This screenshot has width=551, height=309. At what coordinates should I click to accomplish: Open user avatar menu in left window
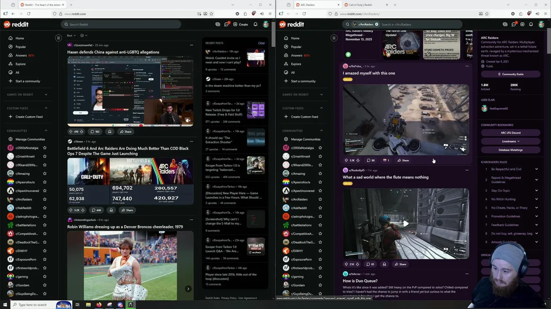(266, 24)
